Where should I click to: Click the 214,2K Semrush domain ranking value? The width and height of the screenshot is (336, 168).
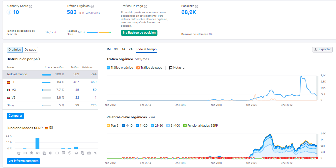tap(49, 32)
